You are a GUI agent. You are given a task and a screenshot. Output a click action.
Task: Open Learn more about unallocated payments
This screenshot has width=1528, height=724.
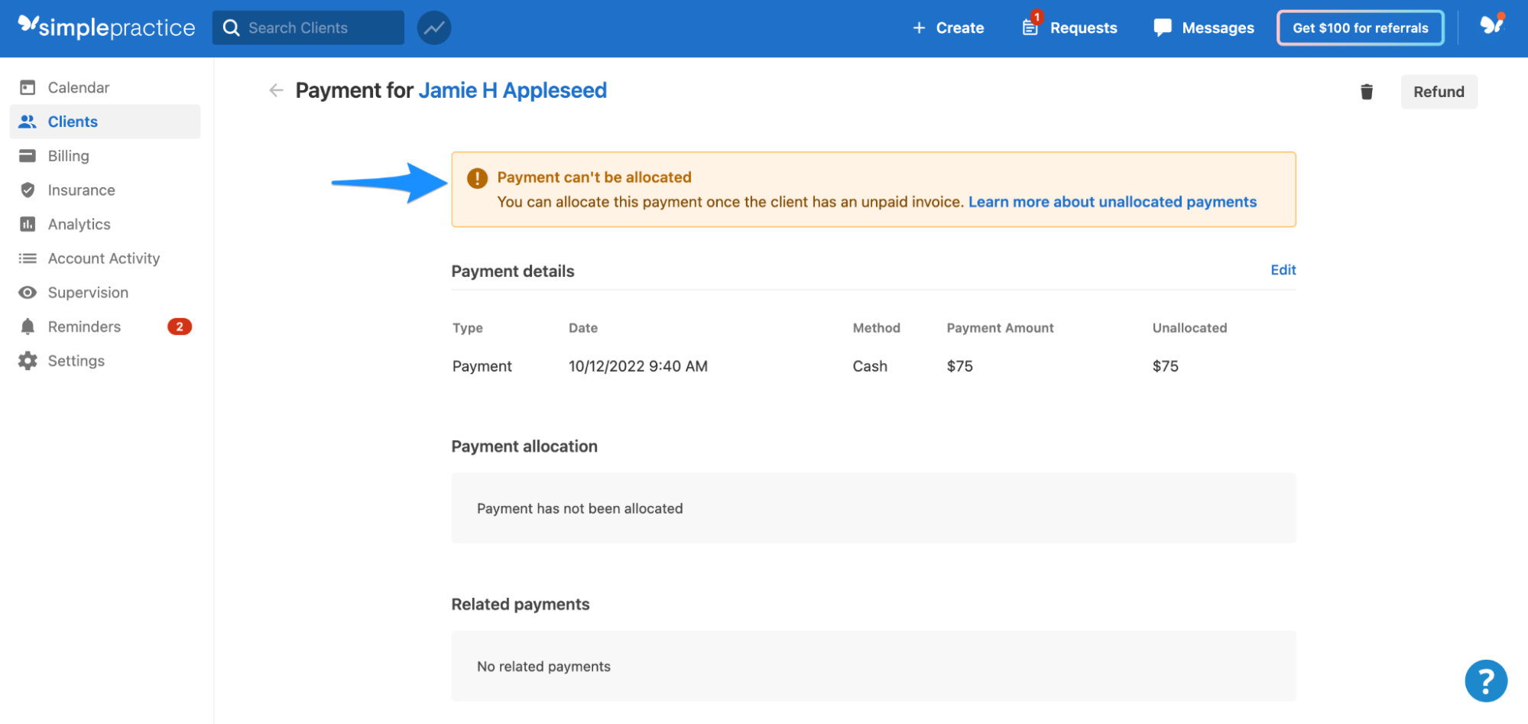click(1112, 202)
